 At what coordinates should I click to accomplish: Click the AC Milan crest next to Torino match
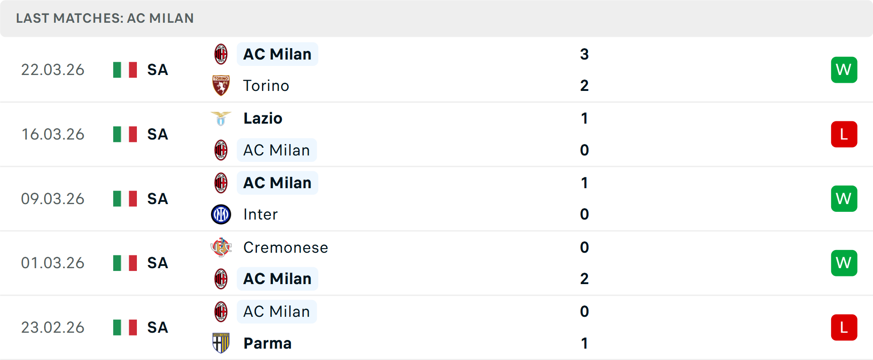221,54
